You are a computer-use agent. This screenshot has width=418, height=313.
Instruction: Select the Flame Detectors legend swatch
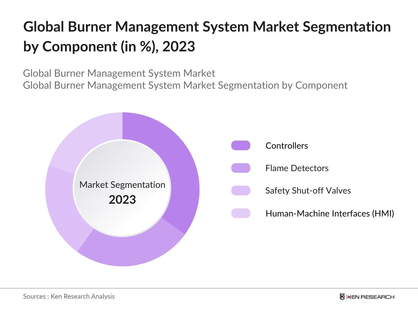[x=240, y=168]
